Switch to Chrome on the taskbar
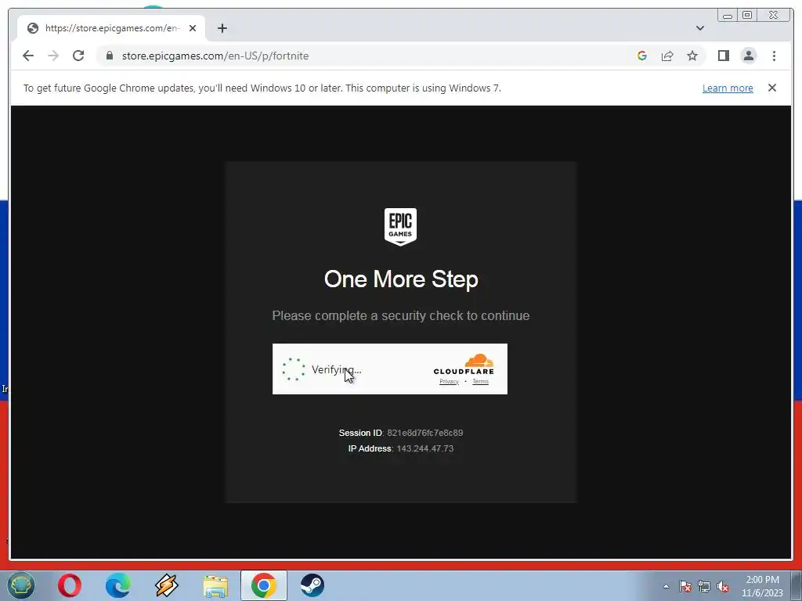This screenshot has width=802, height=601. tap(264, 585)
